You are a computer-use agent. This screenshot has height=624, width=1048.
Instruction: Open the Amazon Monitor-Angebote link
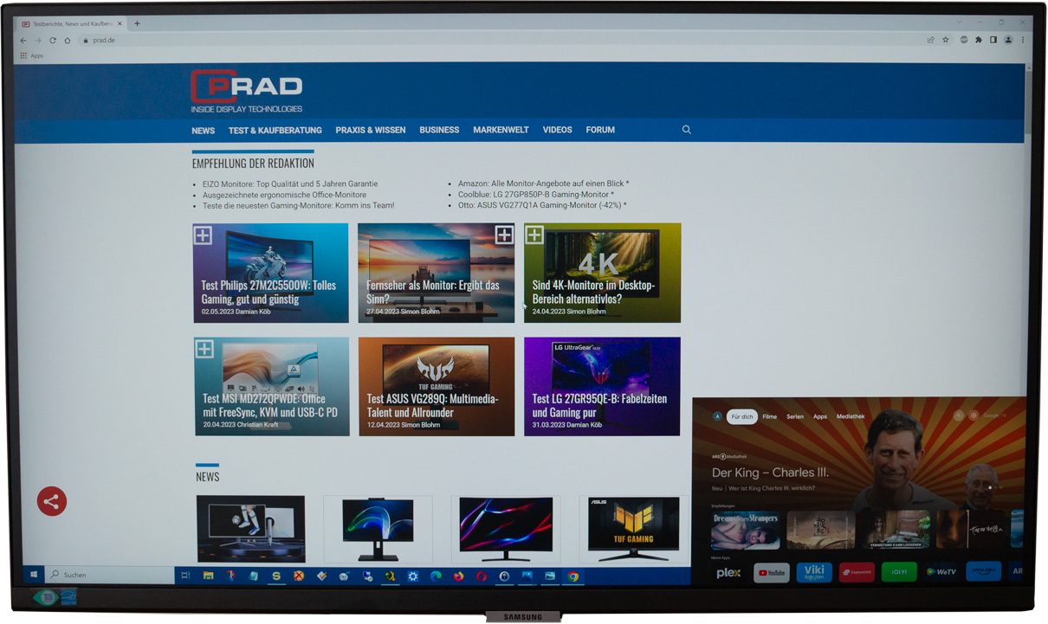click(544, 183)
